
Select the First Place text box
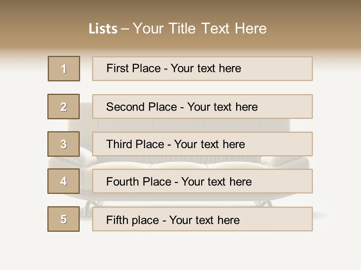(x=202, y=69)
